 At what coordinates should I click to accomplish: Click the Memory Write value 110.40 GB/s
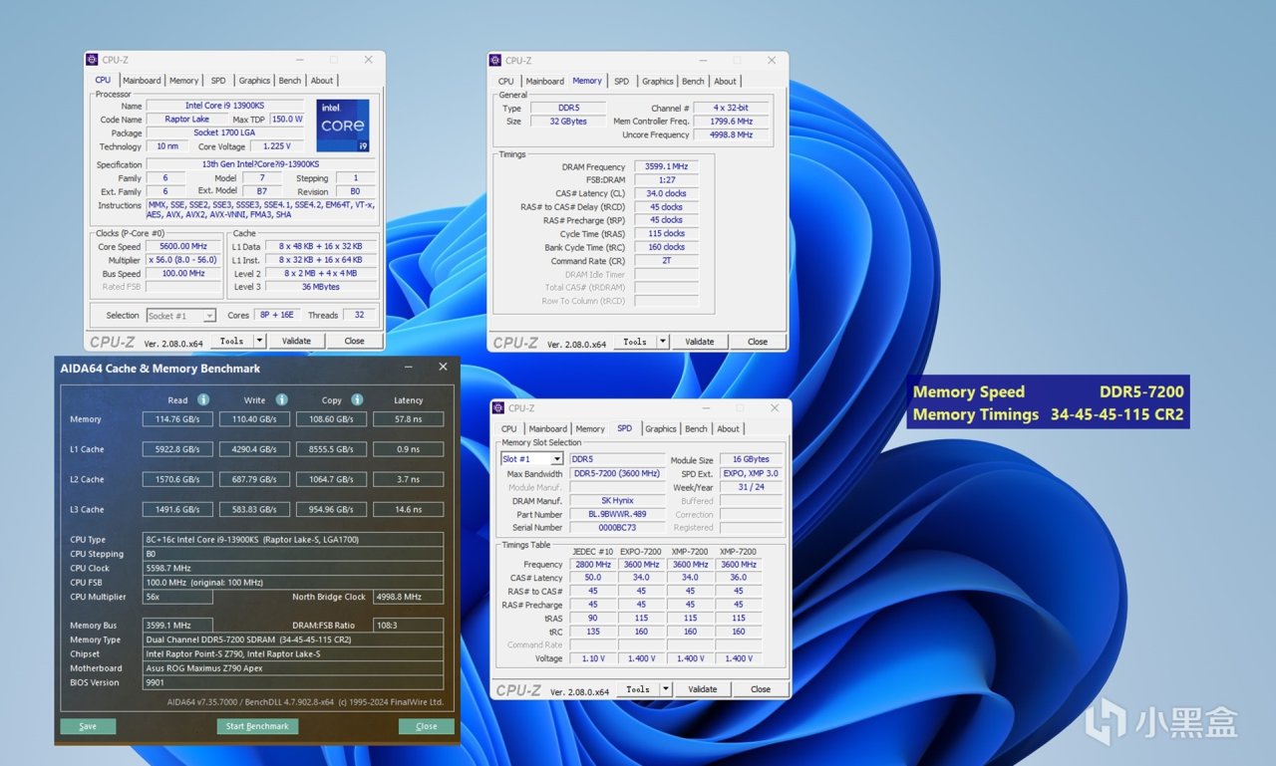click(254, 419)
